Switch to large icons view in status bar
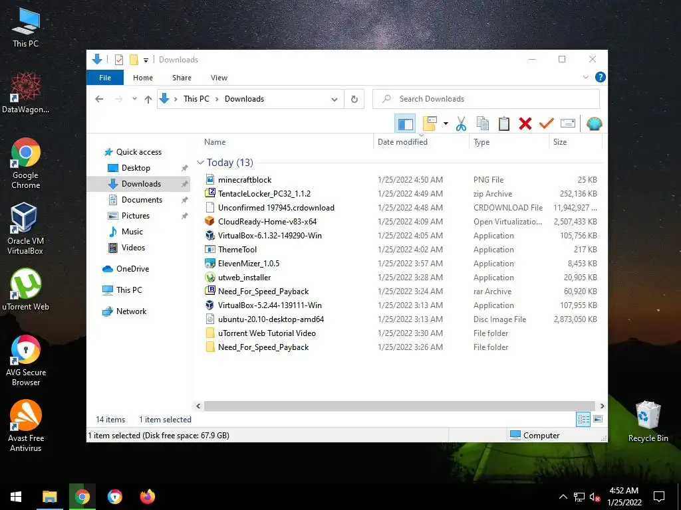Viewport: 681px width, 510px height. click(x=598, y=419)
